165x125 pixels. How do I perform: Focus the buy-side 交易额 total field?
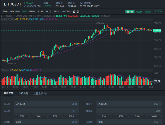[47, 122]
